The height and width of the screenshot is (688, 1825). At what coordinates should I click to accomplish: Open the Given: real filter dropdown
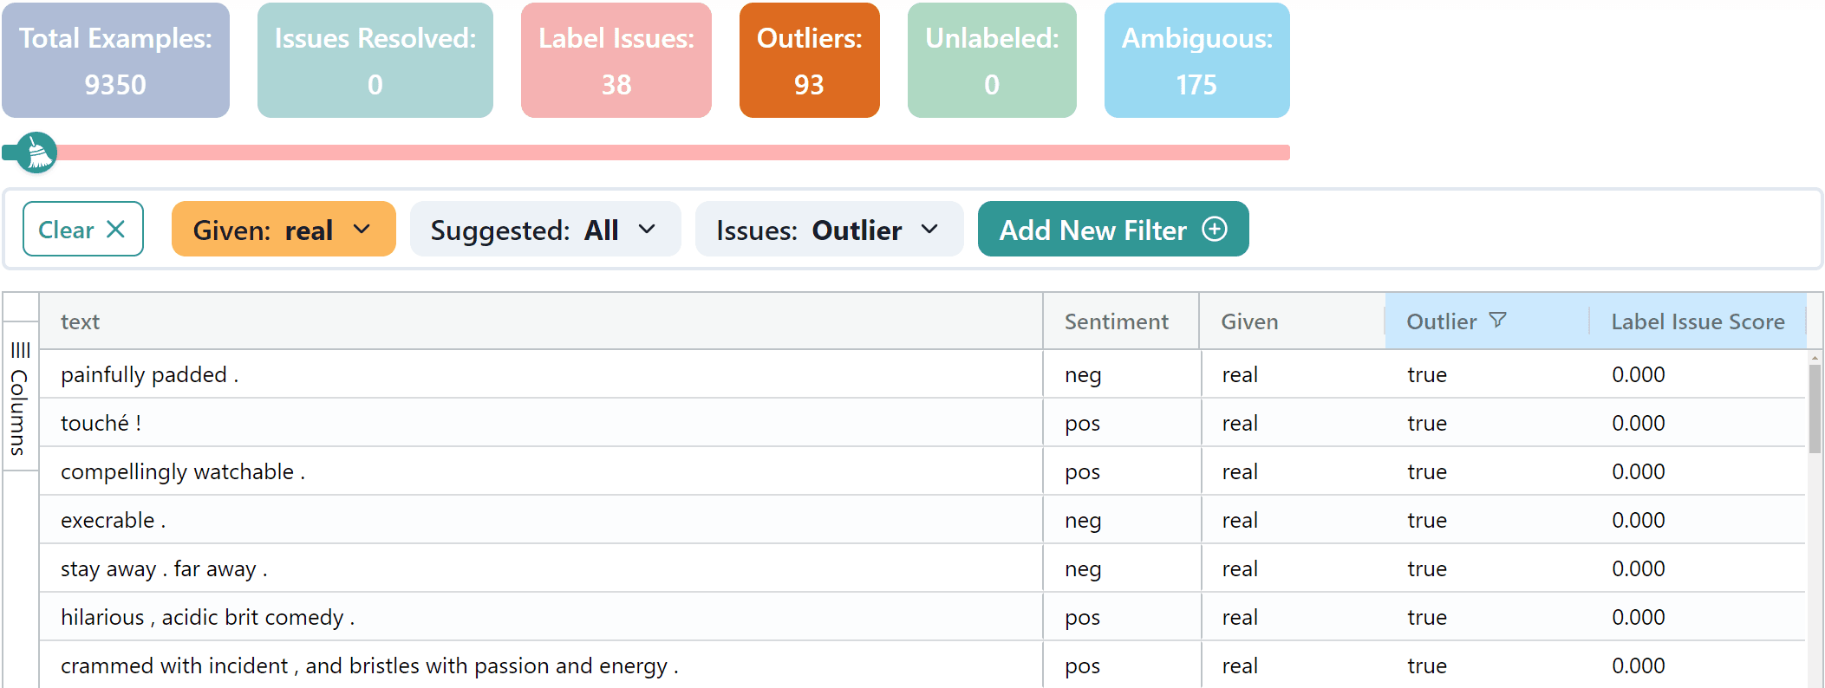tap(283, 230)
